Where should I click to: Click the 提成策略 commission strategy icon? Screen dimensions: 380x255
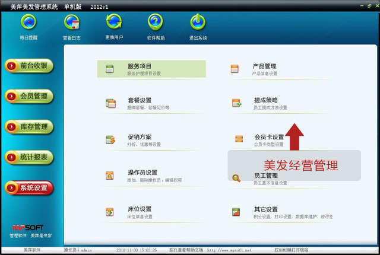click(x=236, y=103)
